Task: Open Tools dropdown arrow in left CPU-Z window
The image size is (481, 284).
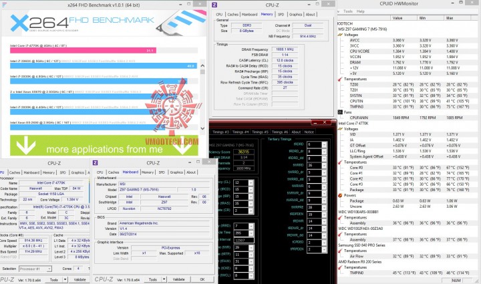Action: click(65, 279)
